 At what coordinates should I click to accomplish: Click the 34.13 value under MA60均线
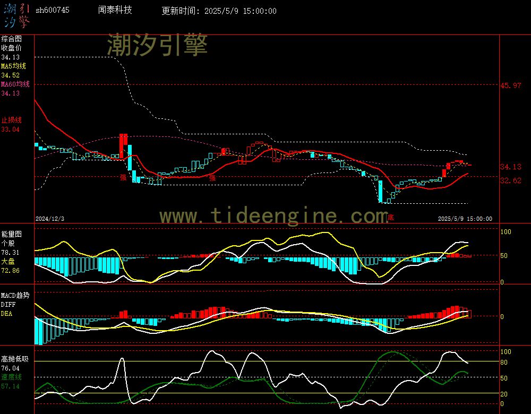click(x=11, y=93)
